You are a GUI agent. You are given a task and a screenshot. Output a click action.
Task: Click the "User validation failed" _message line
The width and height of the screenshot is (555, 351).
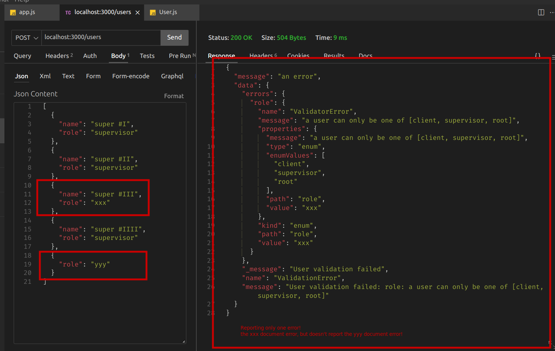click(315, 269)
